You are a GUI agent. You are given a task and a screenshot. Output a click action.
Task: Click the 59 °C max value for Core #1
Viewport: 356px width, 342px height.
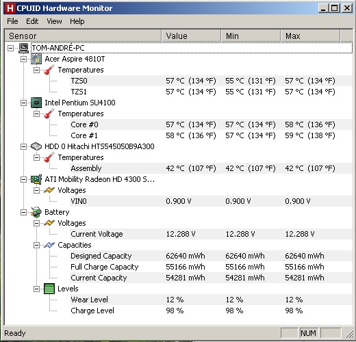point(310,135)
